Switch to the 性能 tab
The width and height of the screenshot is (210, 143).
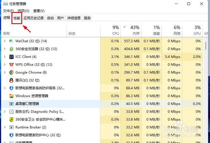coord(17,18)
